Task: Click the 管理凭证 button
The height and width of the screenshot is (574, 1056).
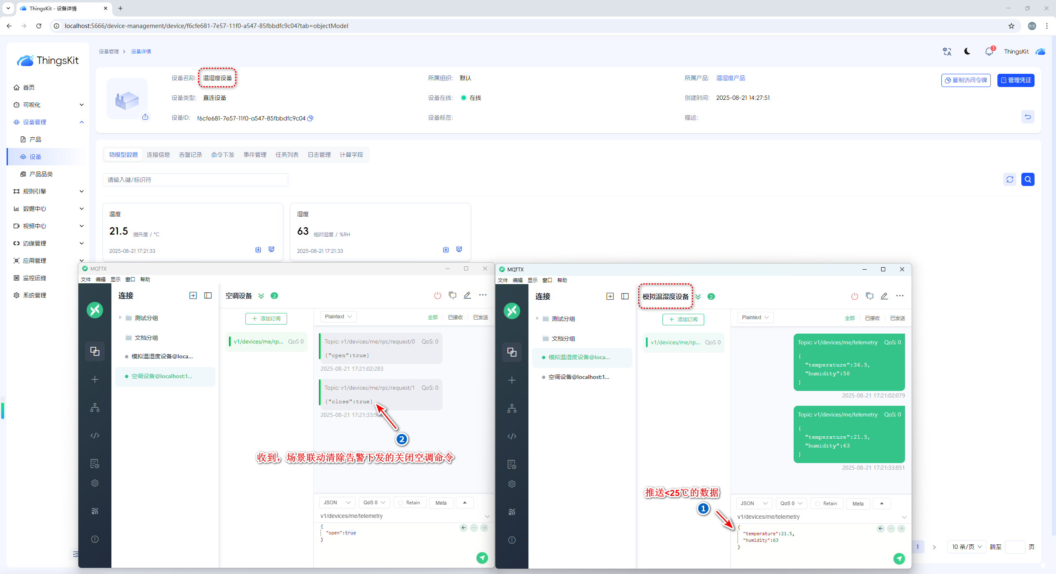Action: coord(1016,80)
